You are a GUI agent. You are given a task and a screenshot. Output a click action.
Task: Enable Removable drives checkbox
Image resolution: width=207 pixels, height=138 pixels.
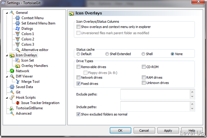click(78, 67)
